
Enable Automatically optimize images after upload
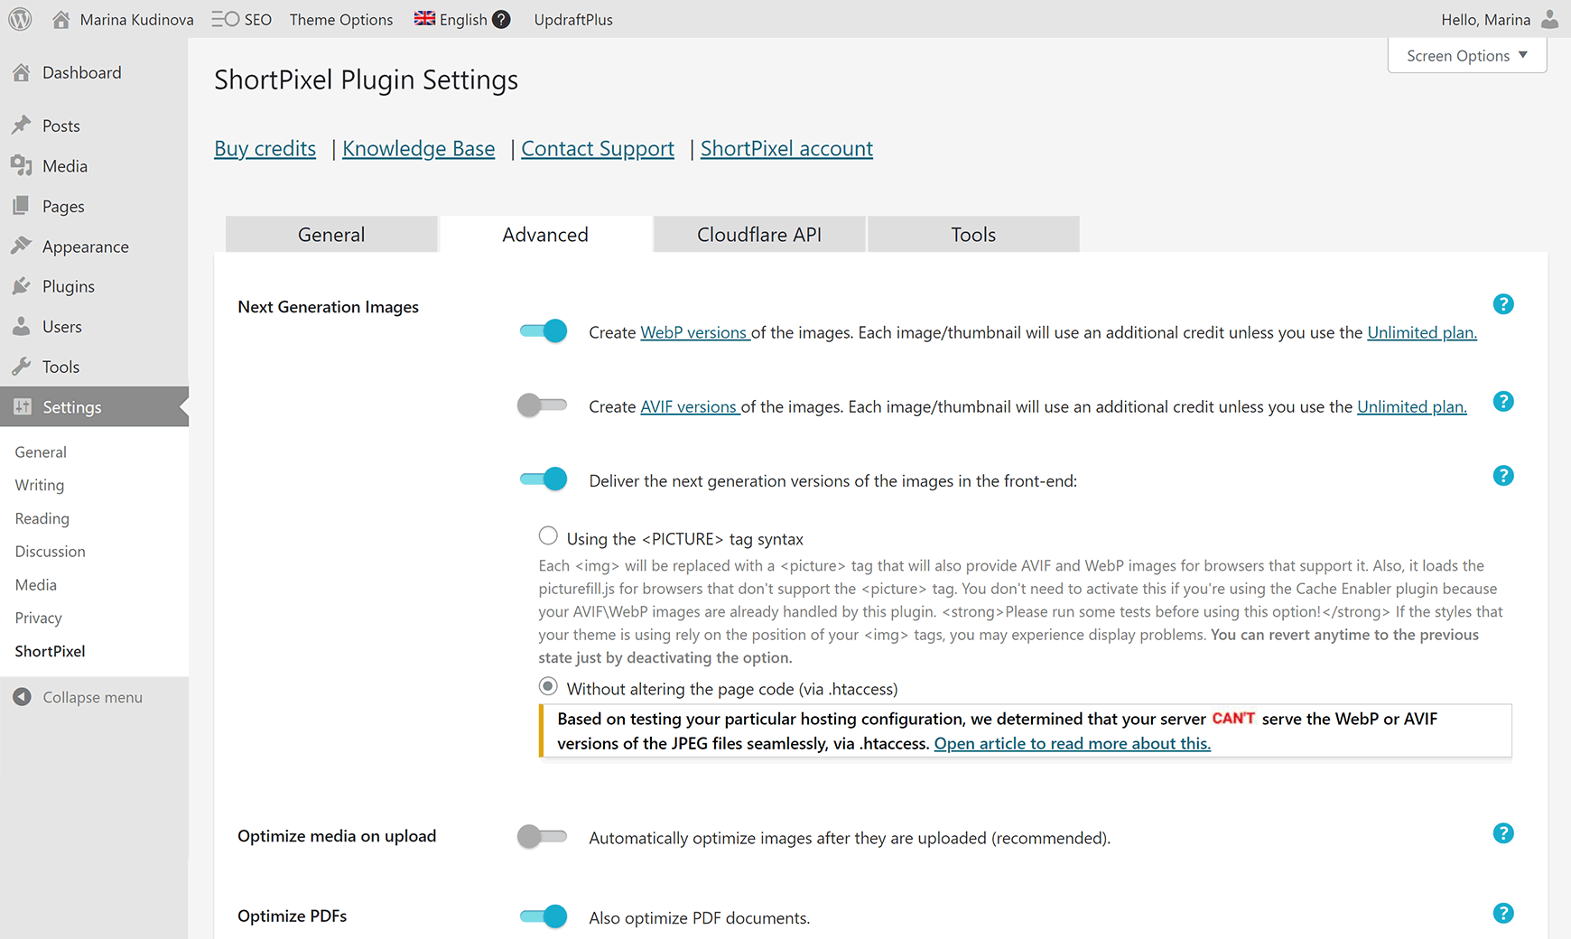[542, 837]
